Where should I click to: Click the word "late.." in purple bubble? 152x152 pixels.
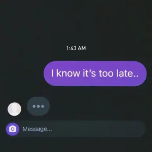point(127,73)
